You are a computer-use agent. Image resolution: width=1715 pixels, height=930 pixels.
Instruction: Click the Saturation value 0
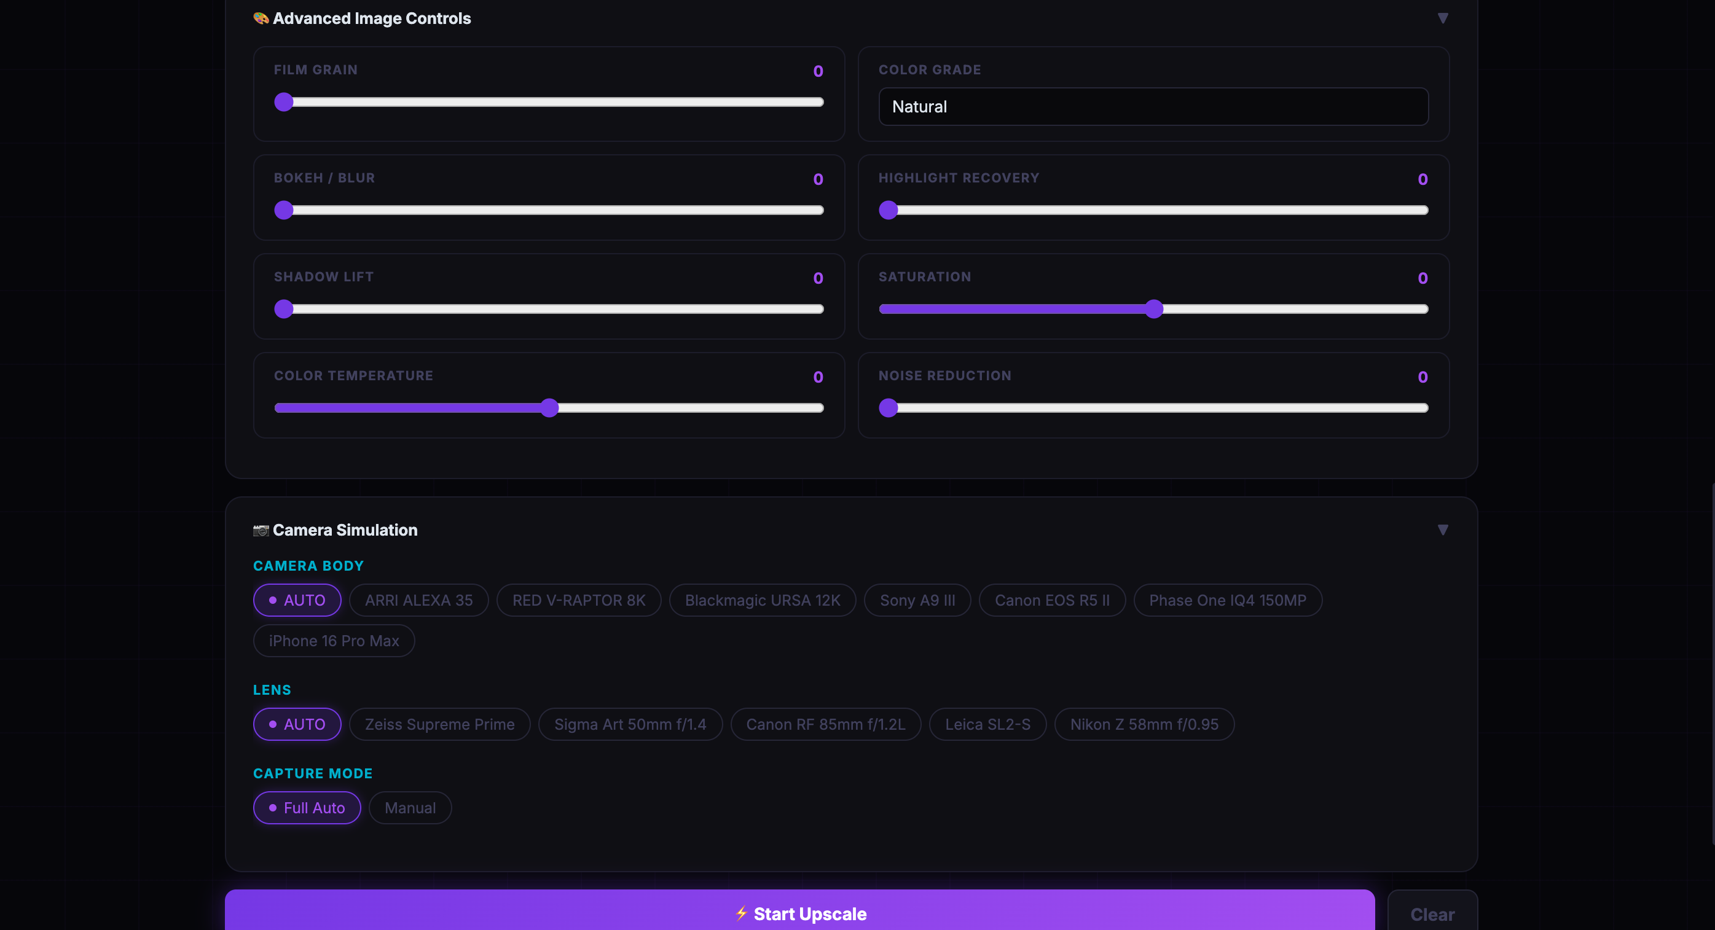(1423, 278)
